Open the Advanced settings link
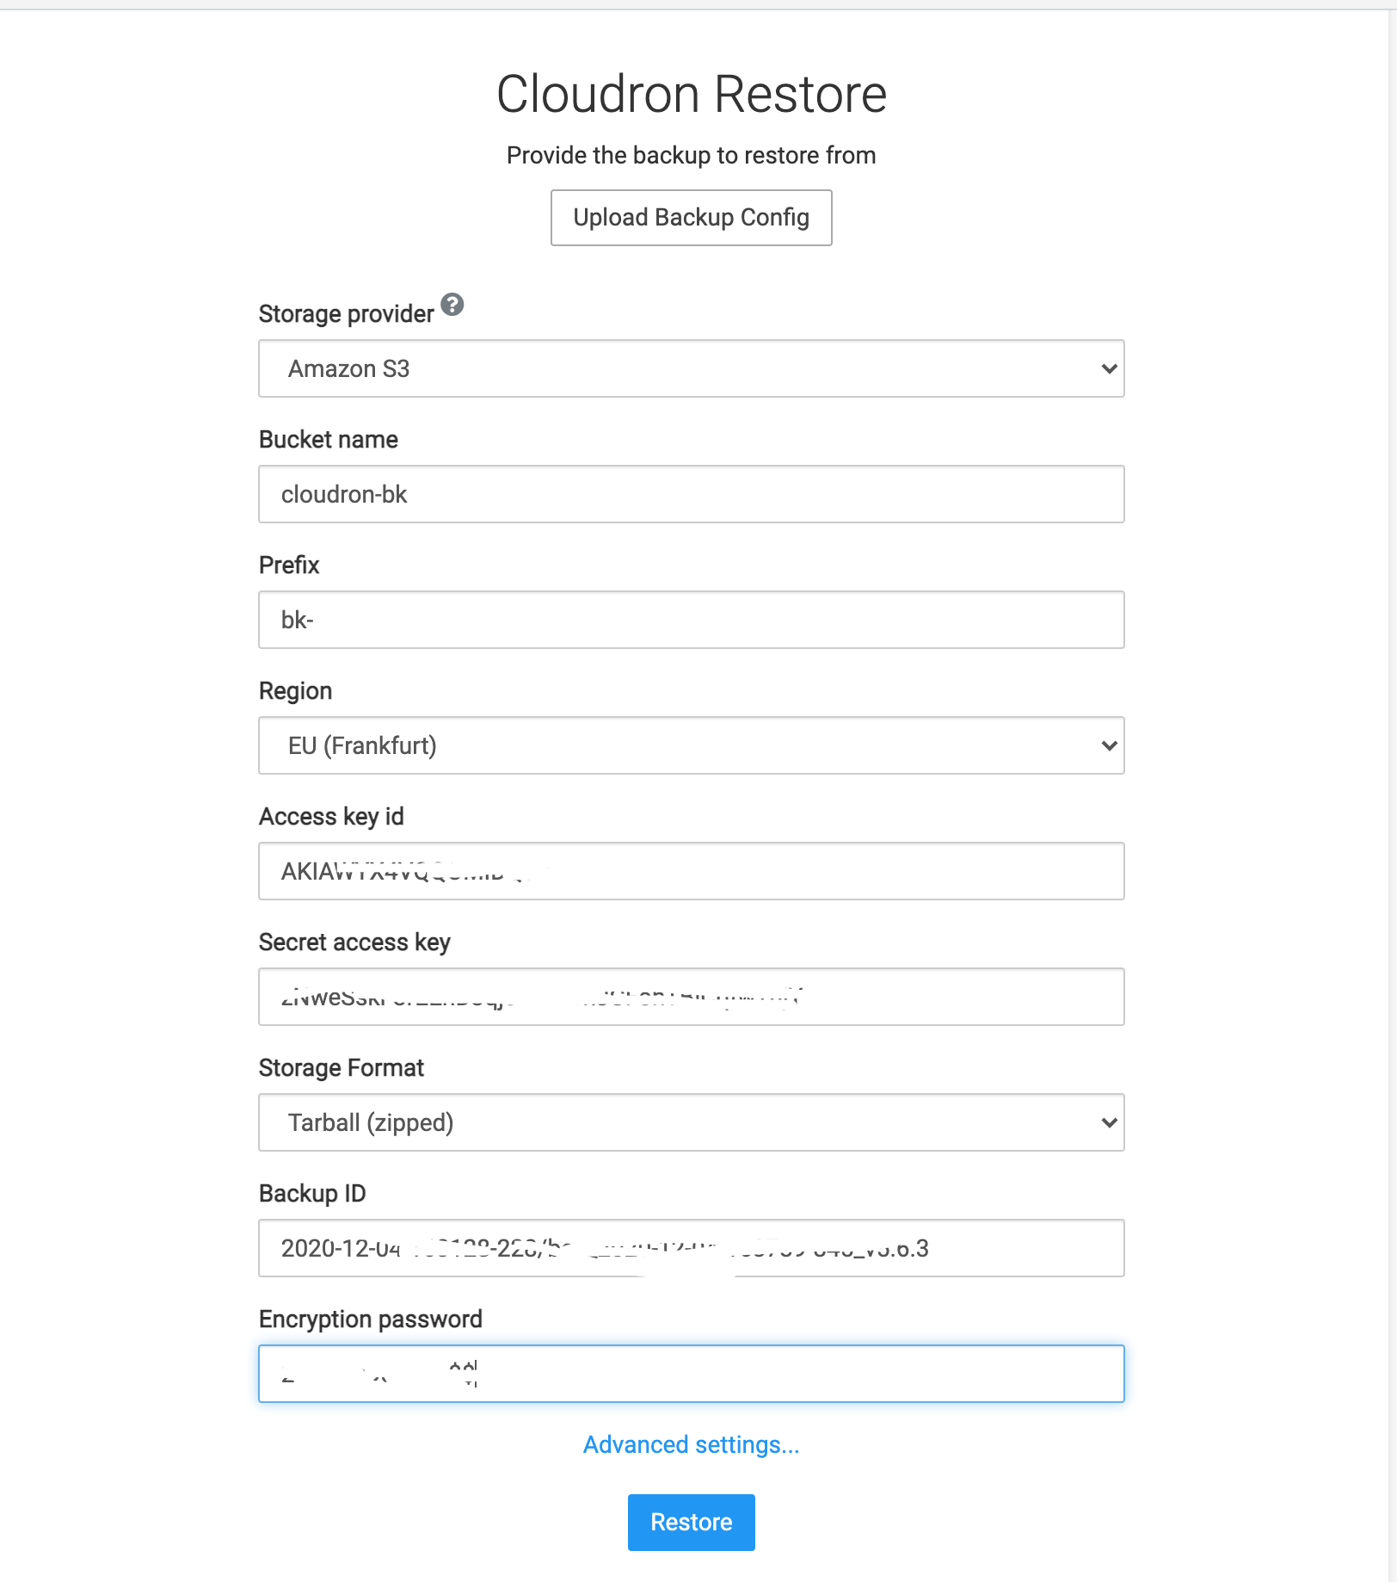This screenshot has height=1582, width=1397. (691, 1444)
